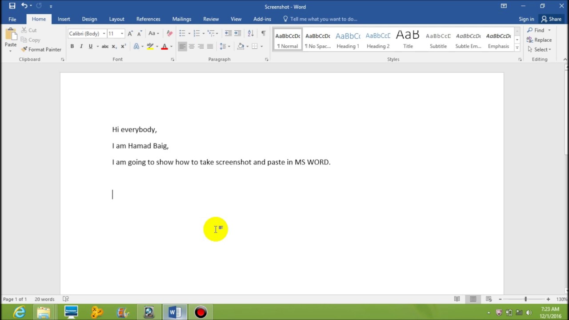Expand the borders dropdown arrow
Image resolution: width=569 pixels, height=320 pixels.
261,46
